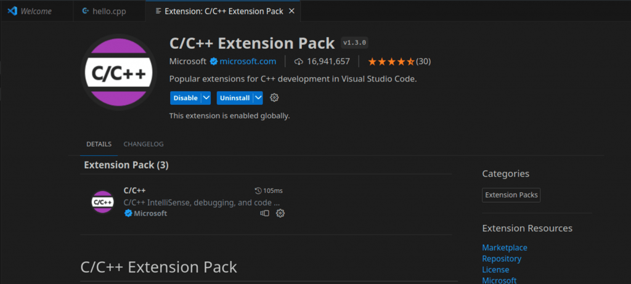
Task: Open the dropdown arrow next to Uninstall
Action: [x=258, y=98]
